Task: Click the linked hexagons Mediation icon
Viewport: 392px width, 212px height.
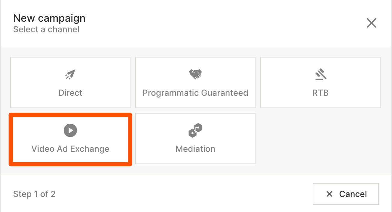Action: (195, 130)
